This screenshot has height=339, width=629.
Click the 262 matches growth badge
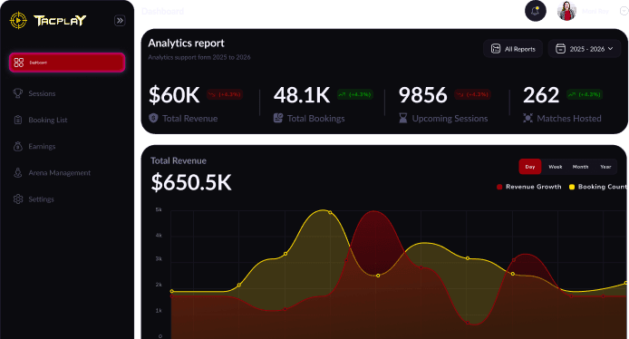585,94
